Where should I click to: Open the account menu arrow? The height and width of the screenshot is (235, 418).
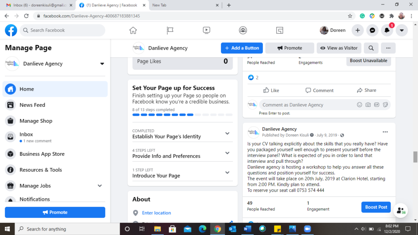pyautogui.click(x=402, y=30)
